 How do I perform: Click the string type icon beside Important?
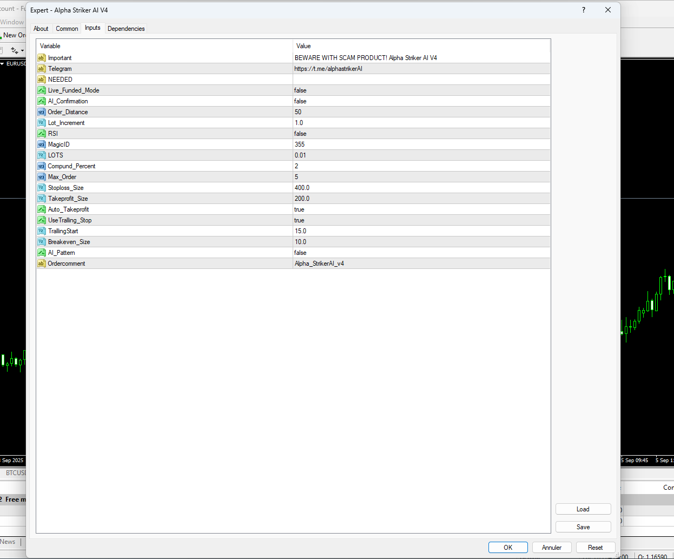point(41,58)
